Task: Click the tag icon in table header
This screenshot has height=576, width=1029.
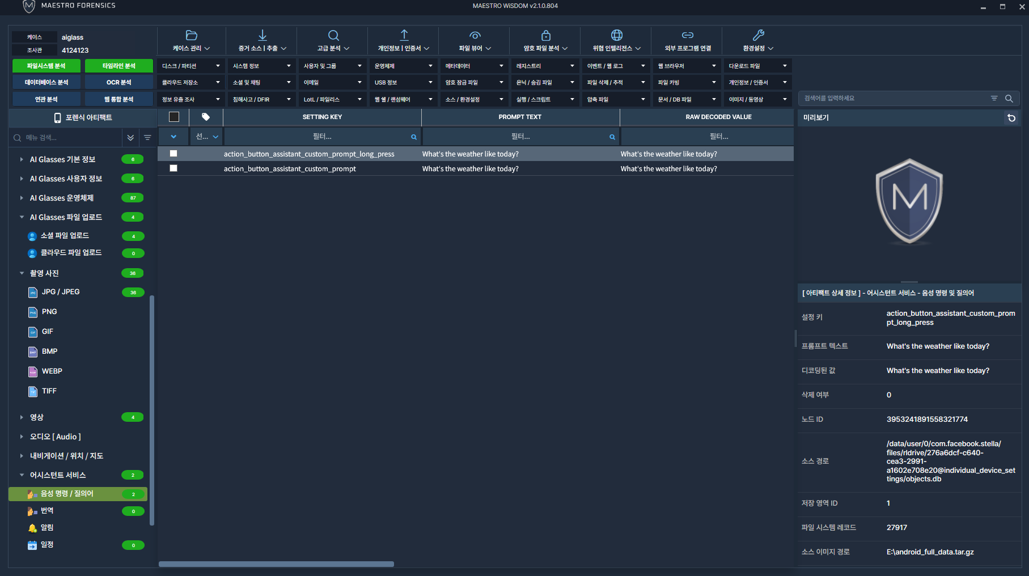Action: pyautogui.click(x=206, y=117)
